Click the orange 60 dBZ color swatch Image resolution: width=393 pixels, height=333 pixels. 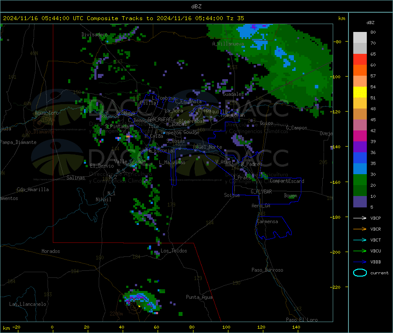pos(360,70)
